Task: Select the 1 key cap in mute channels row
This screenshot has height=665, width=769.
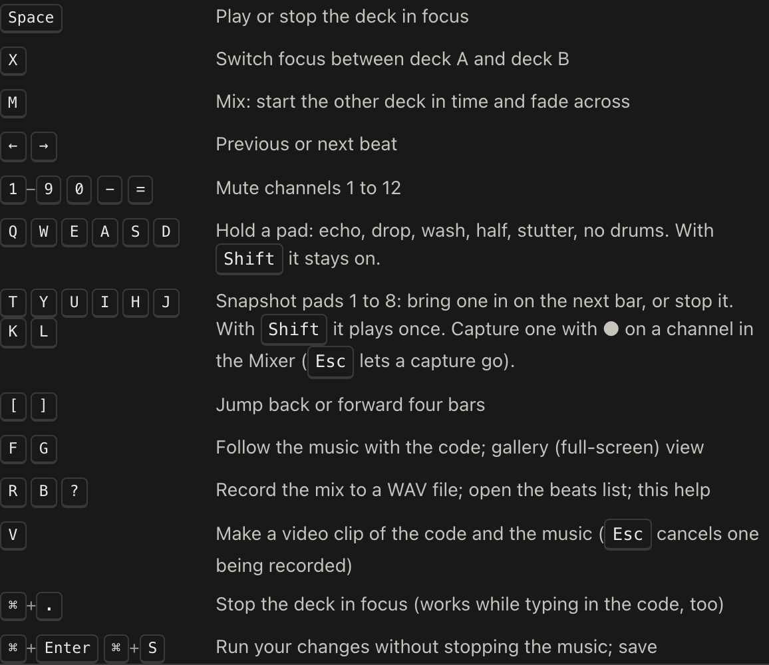Action: (x=13, y=190)
